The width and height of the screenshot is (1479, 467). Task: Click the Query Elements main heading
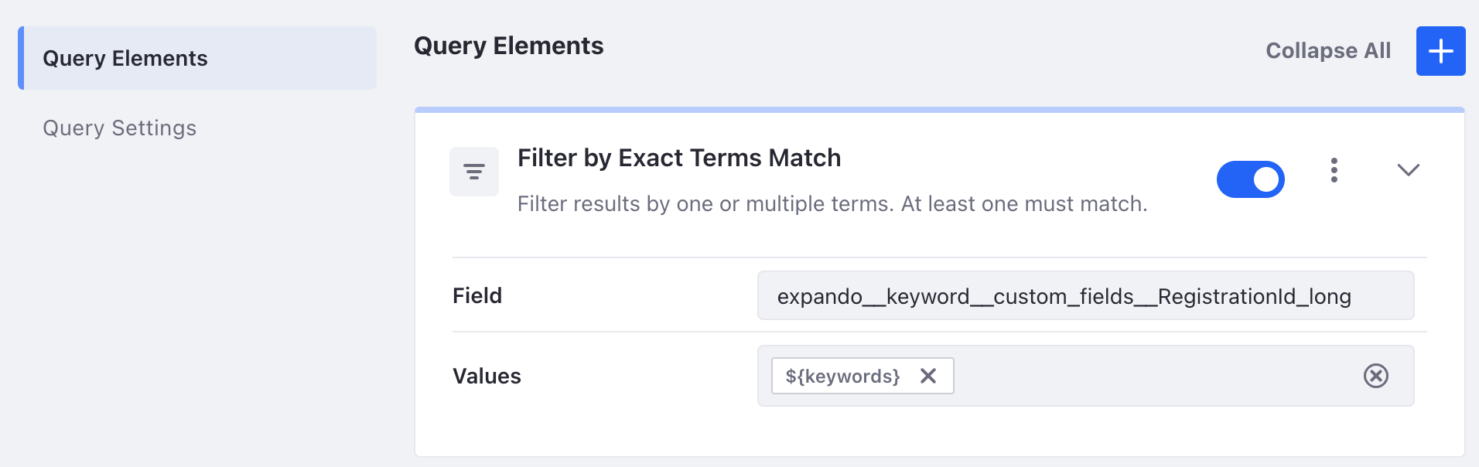pyautogui.click(x=509, y=46)
